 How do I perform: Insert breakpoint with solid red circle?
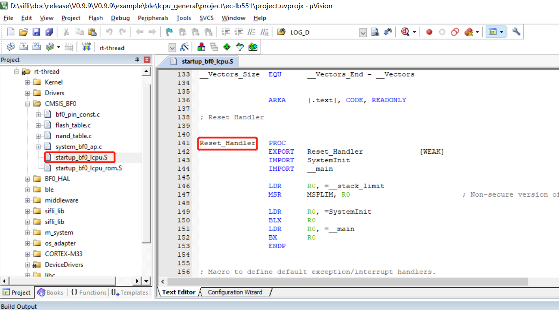429,32
